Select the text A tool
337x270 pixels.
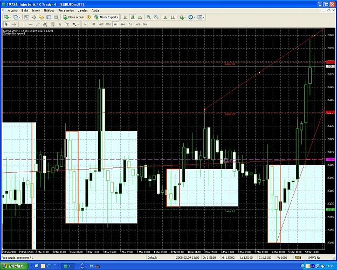coord(60,24)
